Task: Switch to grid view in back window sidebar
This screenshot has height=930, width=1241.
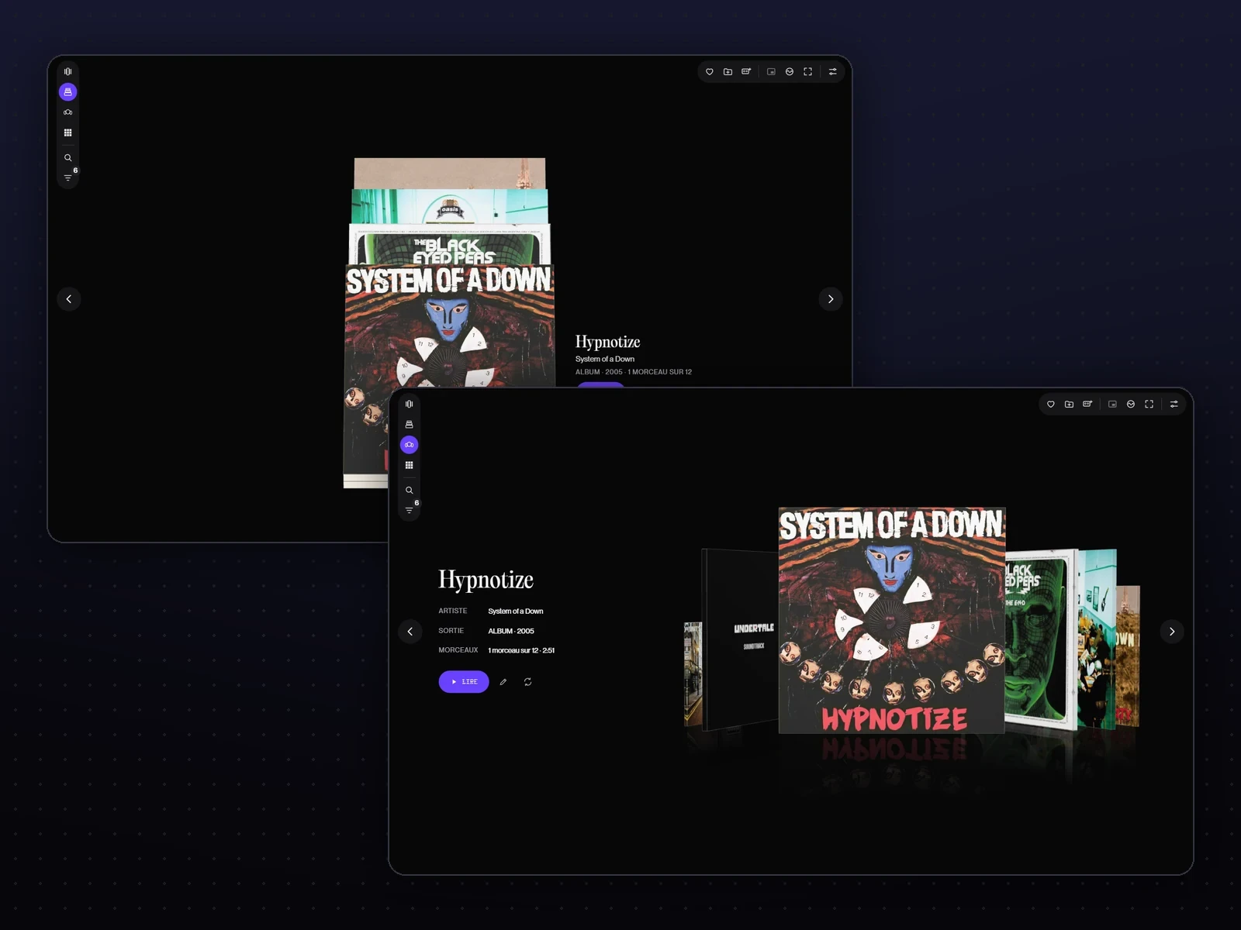Action: click(x=67, y=133)
